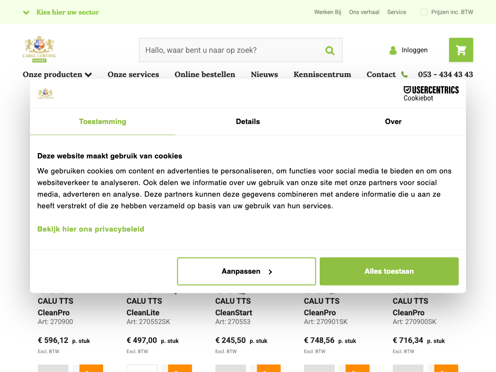This screenshot has height=372, width=496.
Task: Expand the Kies hier uw sector dropdown
Action: [x=61, y=12]
